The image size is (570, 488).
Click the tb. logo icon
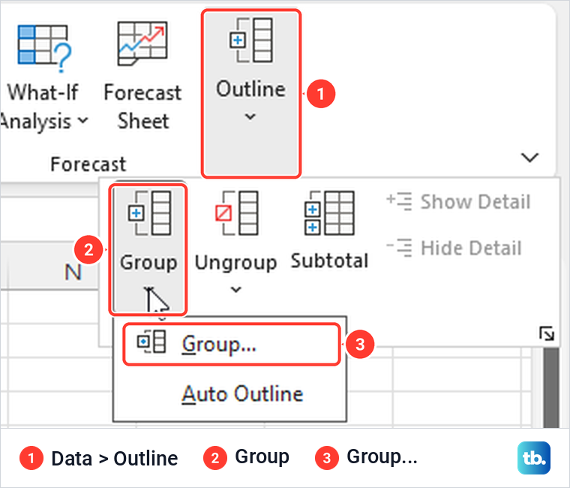pyautogui.click(x=534, y=458)
